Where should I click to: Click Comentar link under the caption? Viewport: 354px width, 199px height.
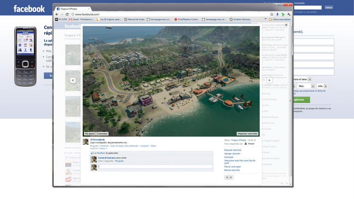104,146
